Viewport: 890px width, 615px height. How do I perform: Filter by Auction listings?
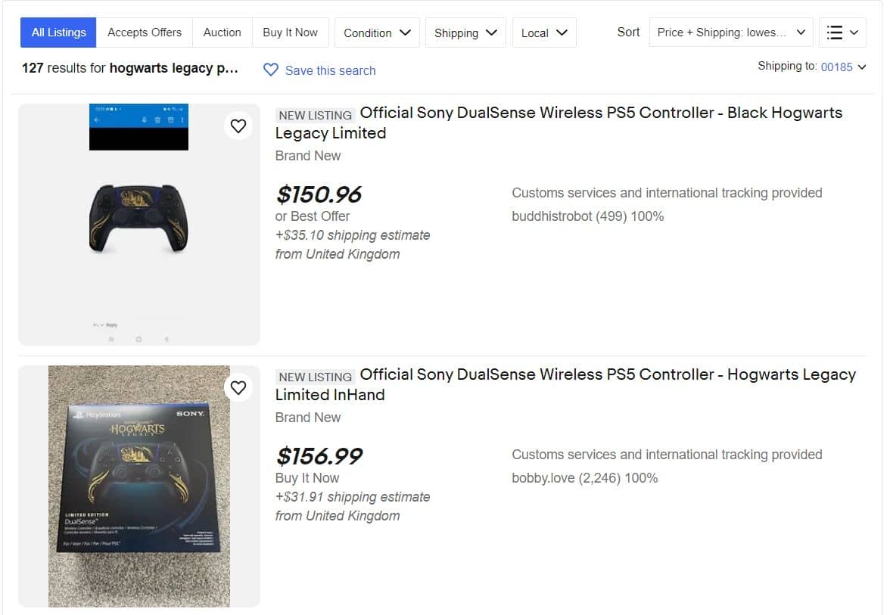(222, 33)
